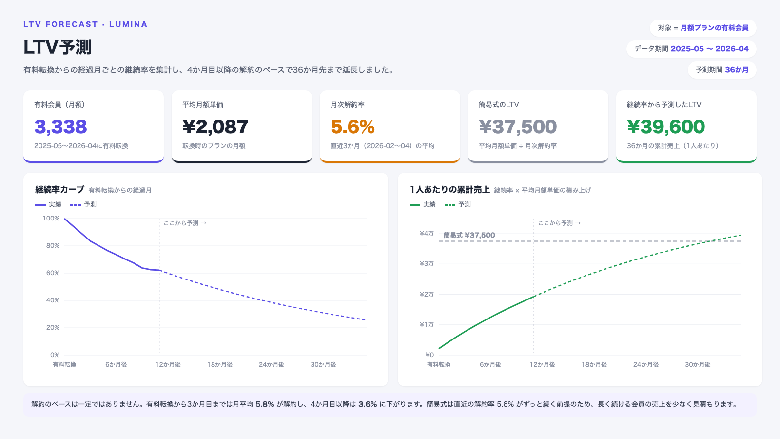Click the 36か月の累計売上（1人あたり）caption
The image size is (780, 439).
tap(673, 146)
